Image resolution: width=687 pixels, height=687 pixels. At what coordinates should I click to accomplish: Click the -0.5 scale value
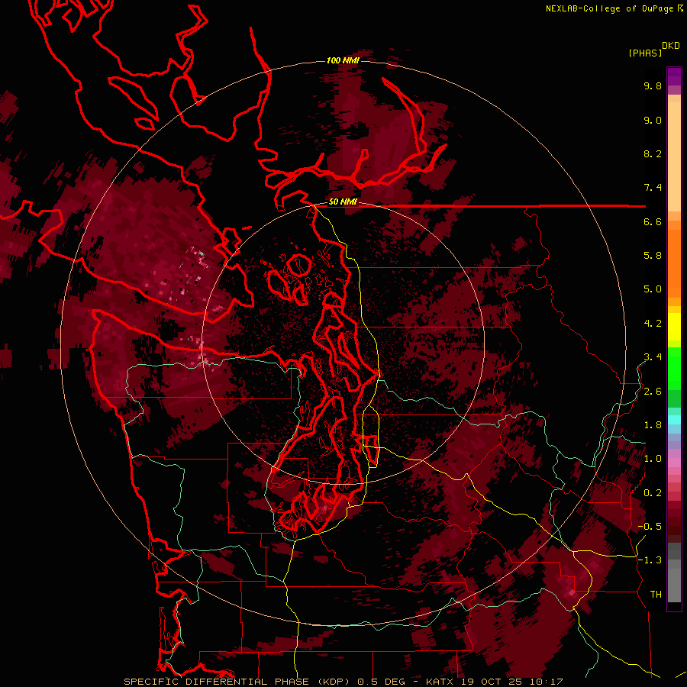point(650,527)
